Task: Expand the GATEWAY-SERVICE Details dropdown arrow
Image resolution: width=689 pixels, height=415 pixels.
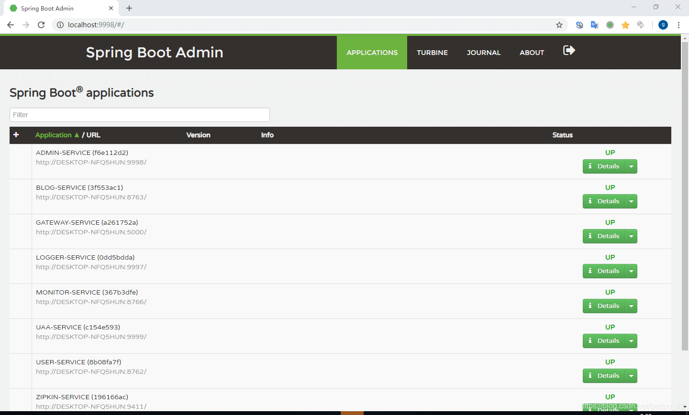Action: [x=631, y=236]
